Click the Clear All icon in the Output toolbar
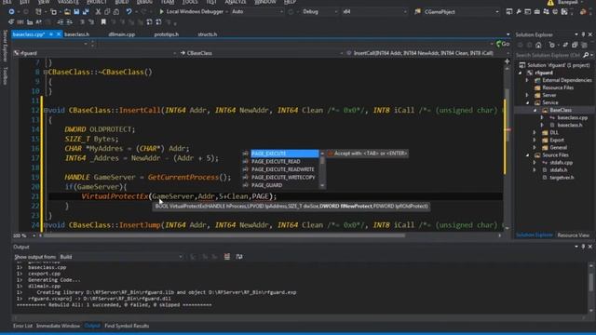This screenshot has height=335, width=596. click(x=227, y=257)
